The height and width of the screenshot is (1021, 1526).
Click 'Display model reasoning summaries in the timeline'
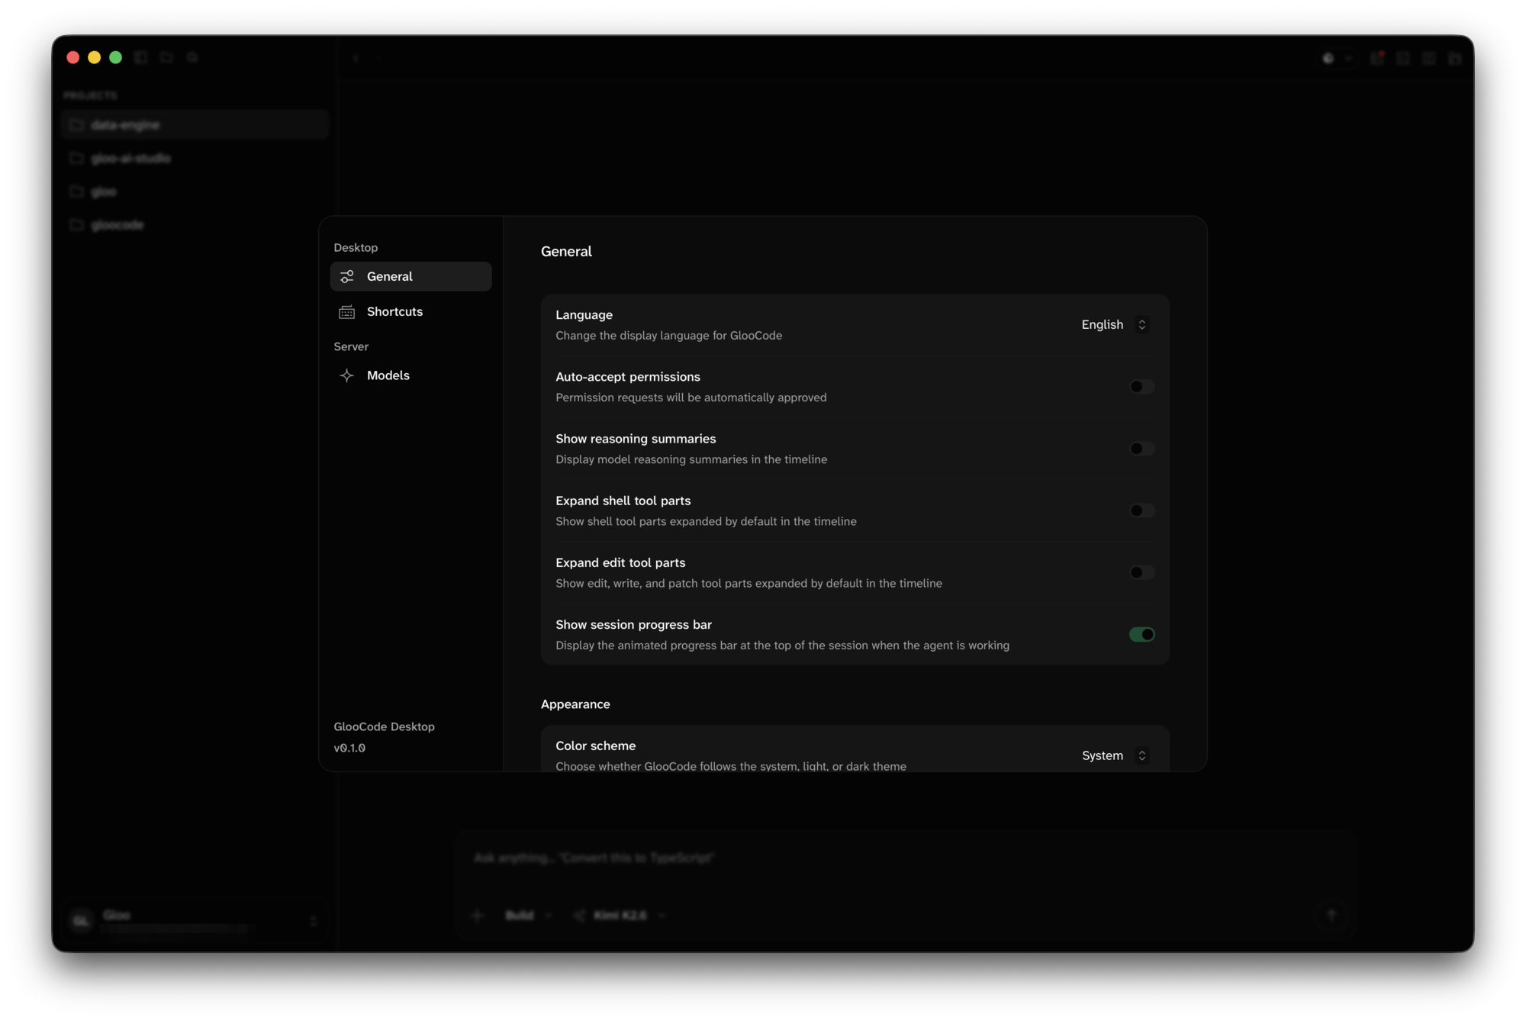pyautogui.click(x=691, y=459)
